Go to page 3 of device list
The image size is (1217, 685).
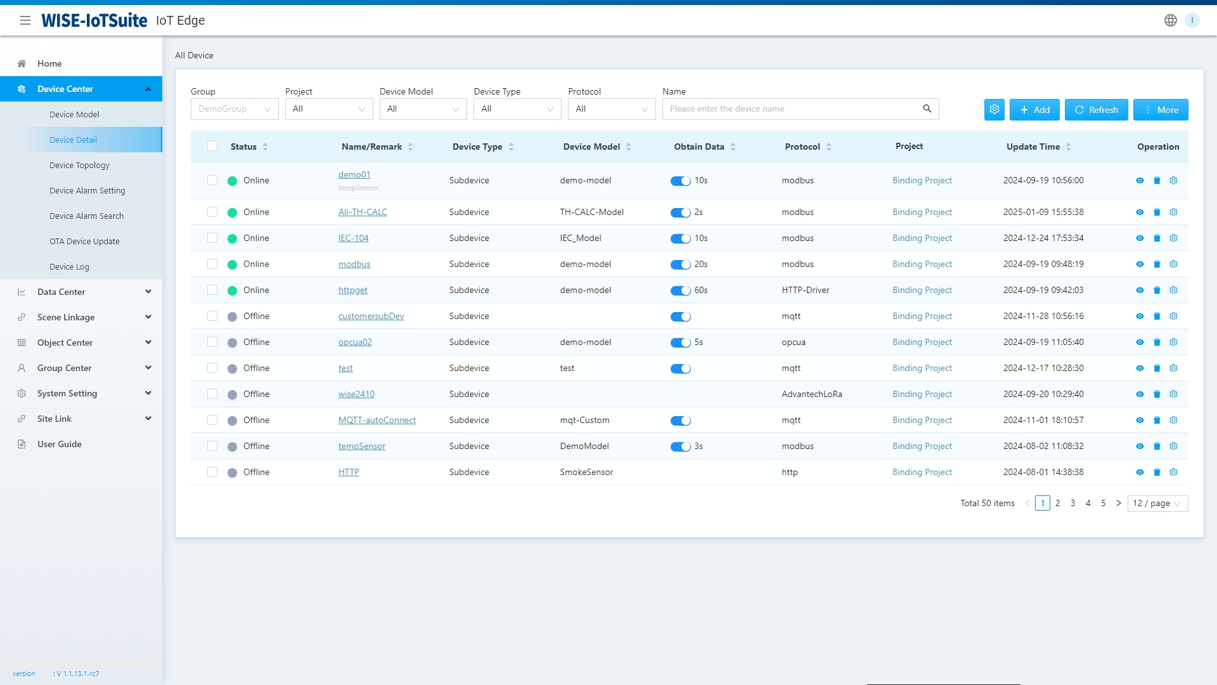(x=1072, y=503)
